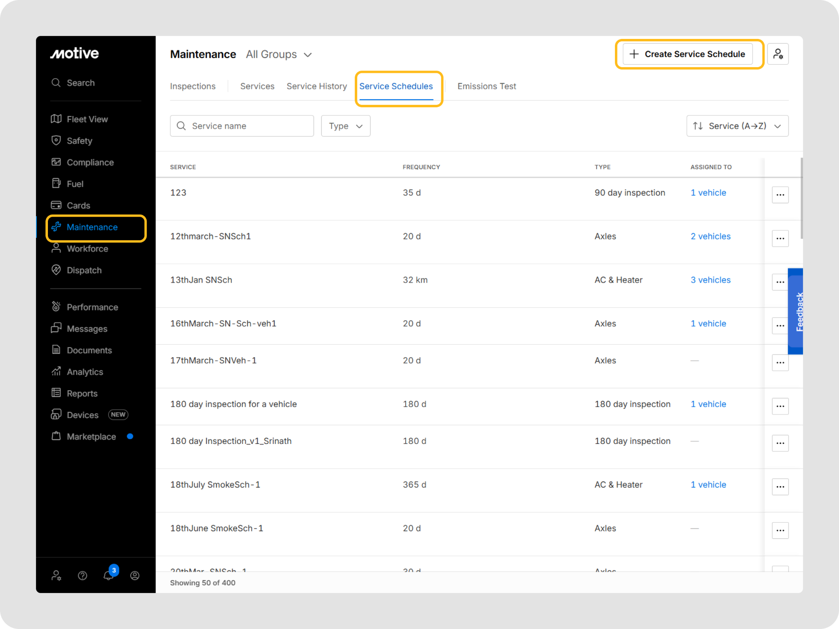Open the Type filter dropdown

tap(345, 126)
